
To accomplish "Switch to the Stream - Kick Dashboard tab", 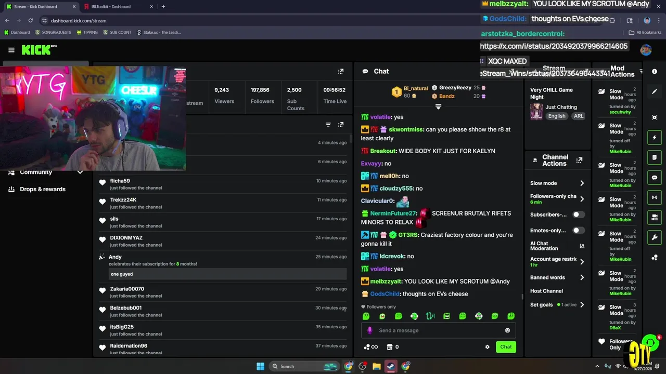I will 41,7.
